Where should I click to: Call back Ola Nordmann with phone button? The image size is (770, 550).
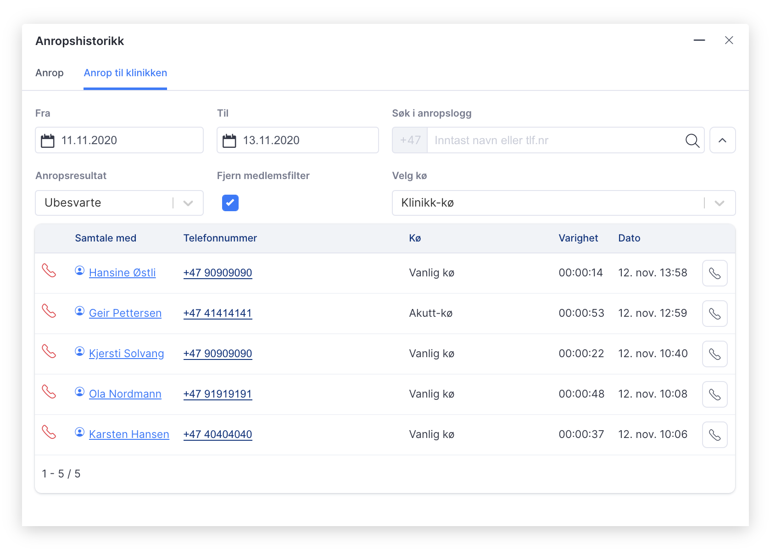click(x=715, y=394)
